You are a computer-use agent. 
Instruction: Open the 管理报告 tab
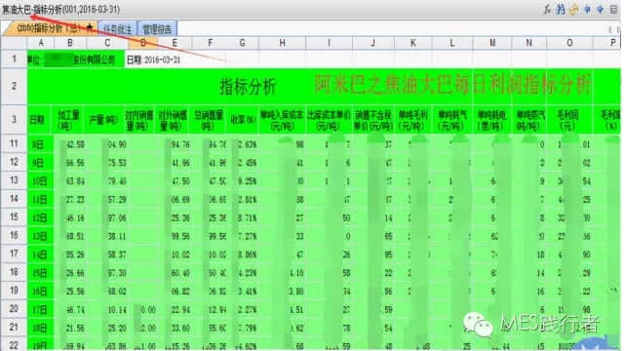pos(157,29)
